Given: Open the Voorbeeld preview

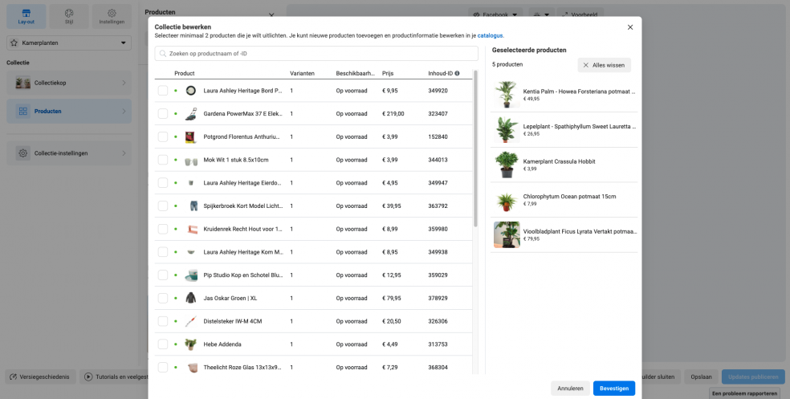Looking at the screenshot, I should (580, 14).
